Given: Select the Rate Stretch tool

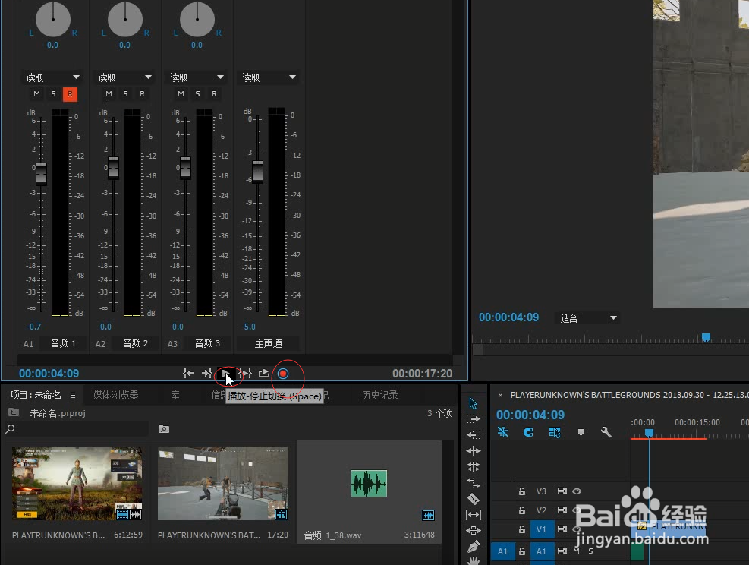Looking at the screenshot, I should click(x=473, y=483).
